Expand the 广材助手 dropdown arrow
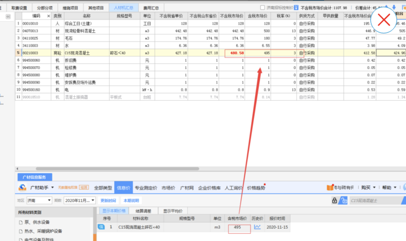The height and width of the screenshot is (241, 406). [x=52, y=188]
